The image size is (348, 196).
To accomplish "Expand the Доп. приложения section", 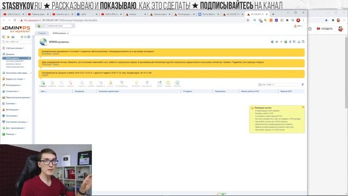I will (14, 128).
